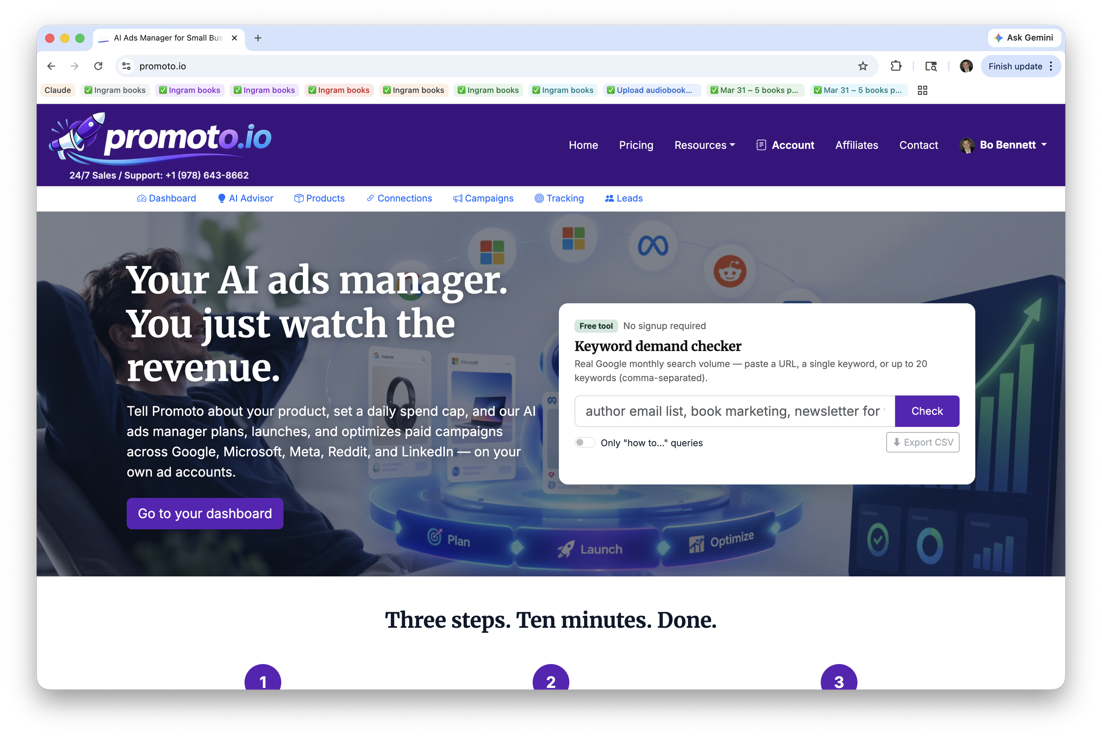Open the Bo Bennett user dropdown
This screenshot has height=738, width=1102.
[x=1003, y=145]
